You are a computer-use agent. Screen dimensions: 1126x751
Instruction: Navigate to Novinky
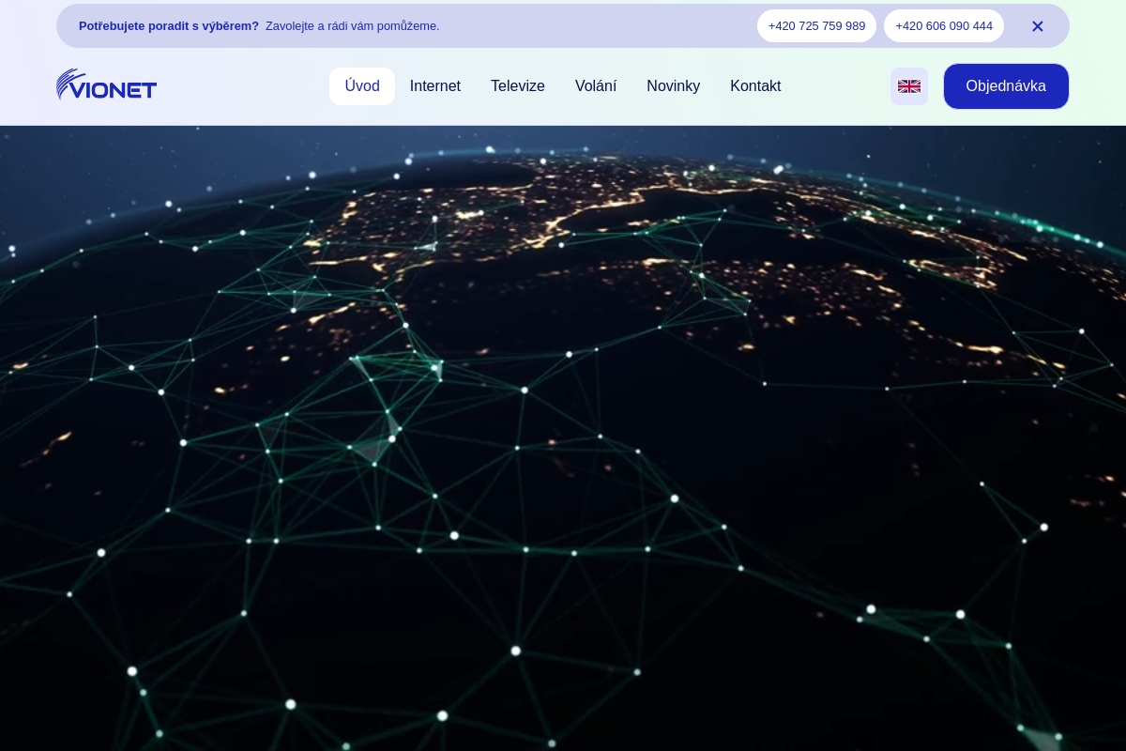click(673, 86)
